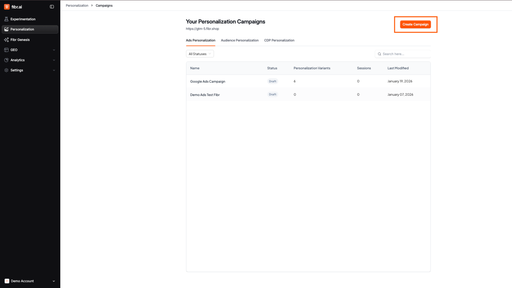The image size is (512, 288).
Task: Expand the GEO menu chevron
Action: pyautogui.click(x=54, y=50)
